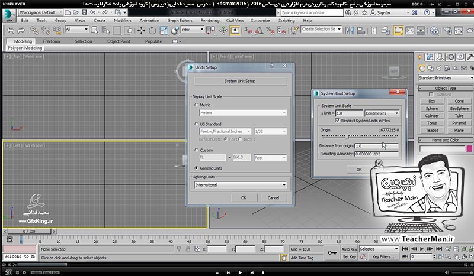This screenshot has height=276, width=474.
Task: Open the Render Setup teapot icon
Action: click(448, 31)
